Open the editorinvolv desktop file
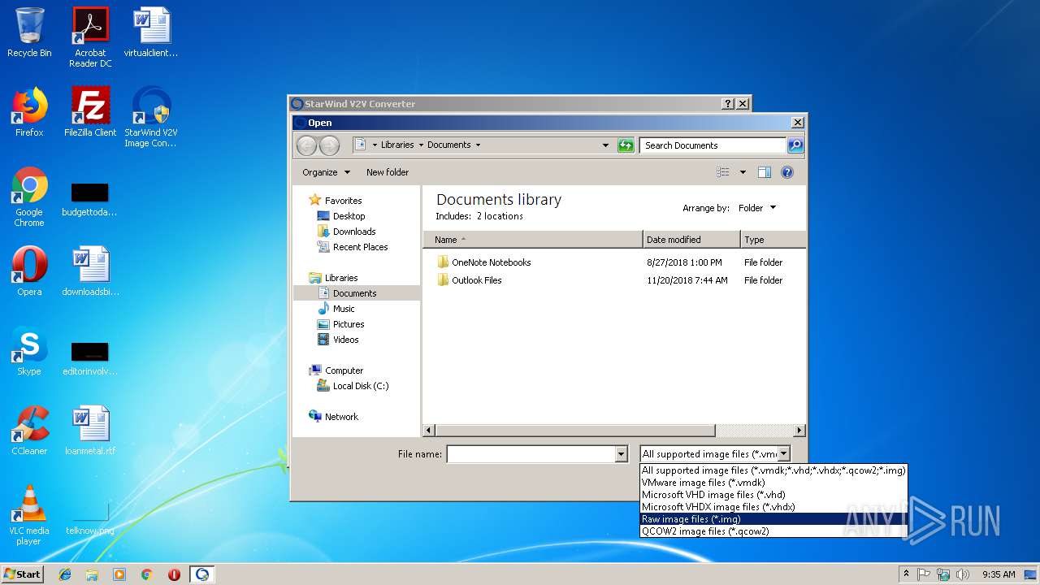This screenshot has width=1040, height=585. pyautogui.click(x=90, y=358)
